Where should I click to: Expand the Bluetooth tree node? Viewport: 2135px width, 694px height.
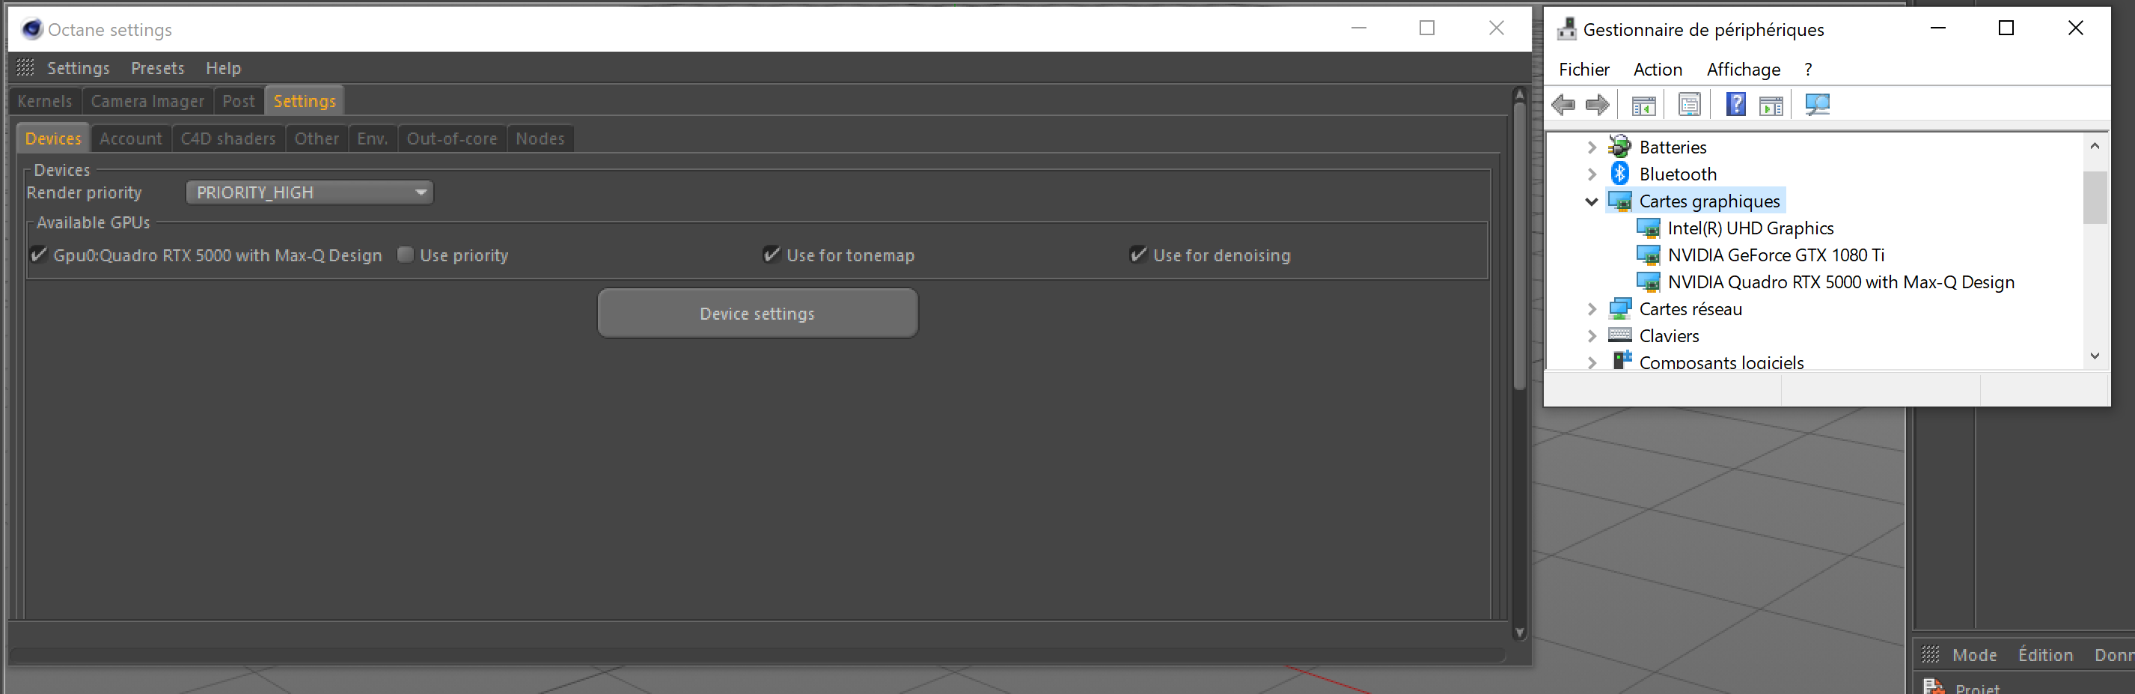1591,174
